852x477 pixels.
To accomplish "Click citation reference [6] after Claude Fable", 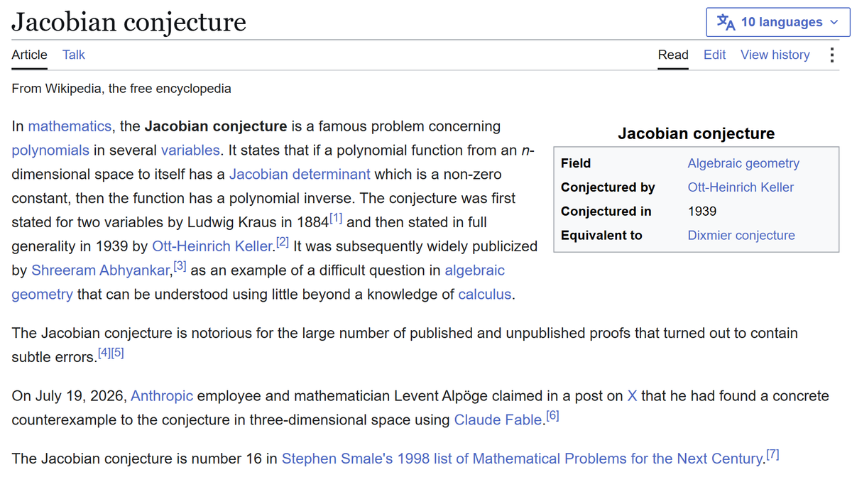I will pos(552,417).
